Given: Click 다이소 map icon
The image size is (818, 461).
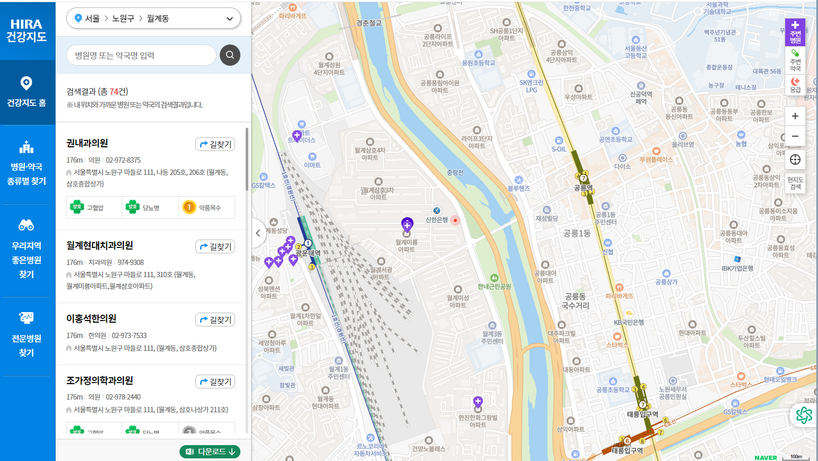Looking at the screenshot, I should pyautogui.click(x=623, y=158).
